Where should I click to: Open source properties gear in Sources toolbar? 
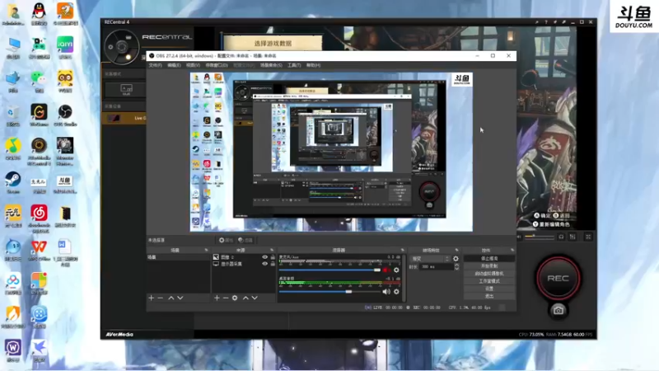tap(235, 298)
